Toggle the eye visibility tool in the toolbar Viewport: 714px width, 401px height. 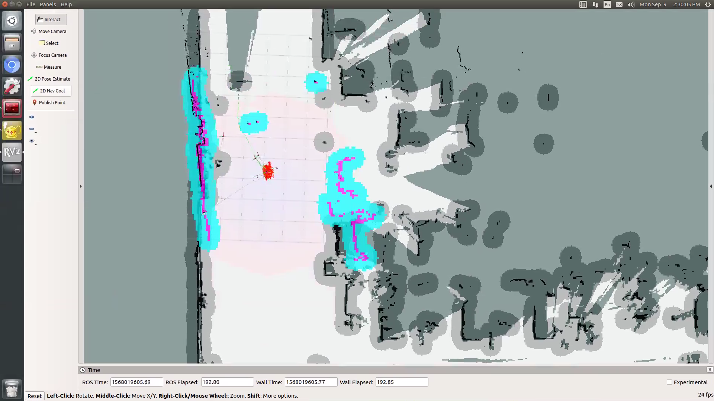click(x=32, y=141)
